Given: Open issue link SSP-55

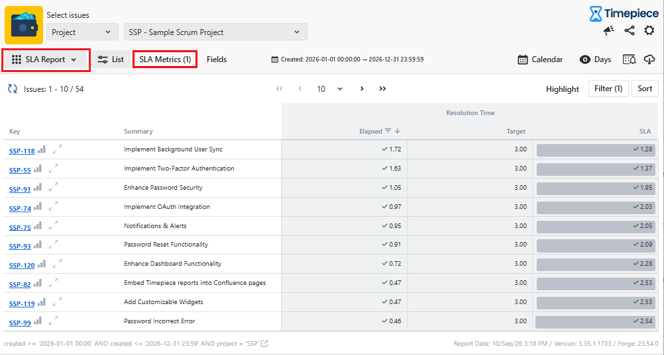Looking at the screenshot, I should tap(20, 171).
